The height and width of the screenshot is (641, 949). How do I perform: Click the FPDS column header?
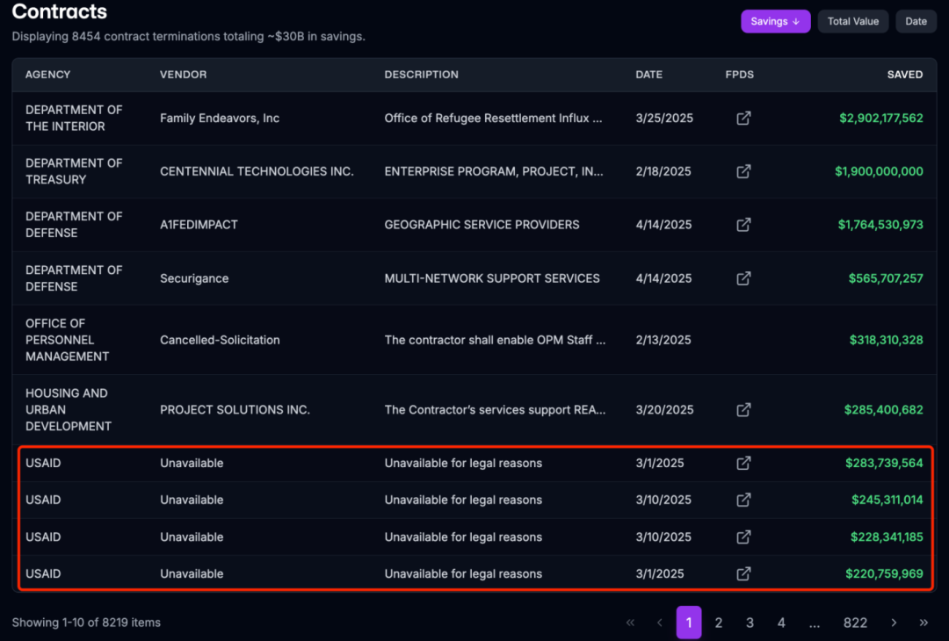coord(740,75)
